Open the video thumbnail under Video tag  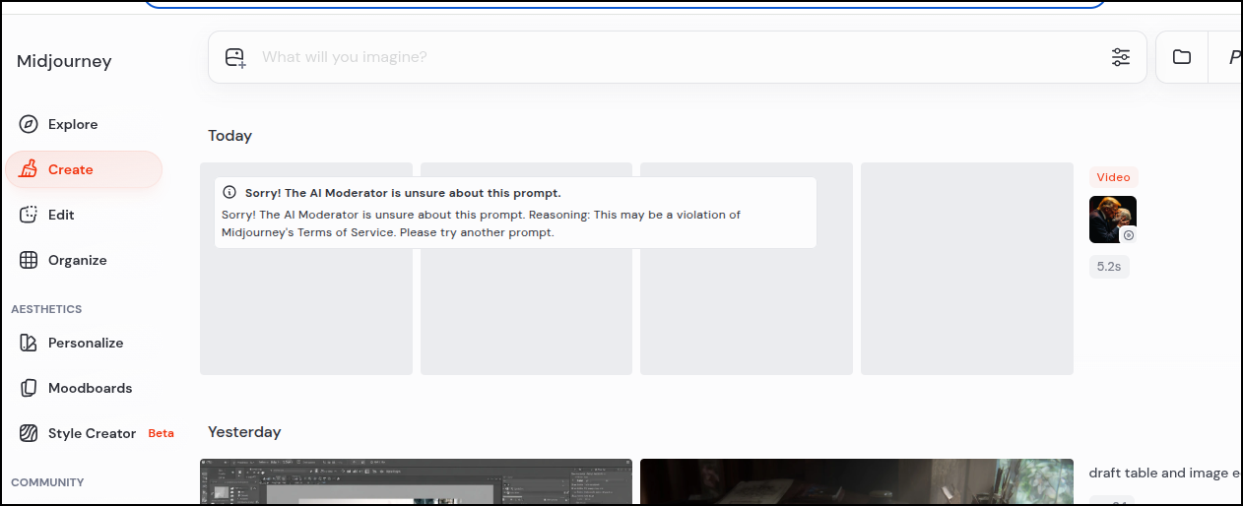coord(1112,219)
